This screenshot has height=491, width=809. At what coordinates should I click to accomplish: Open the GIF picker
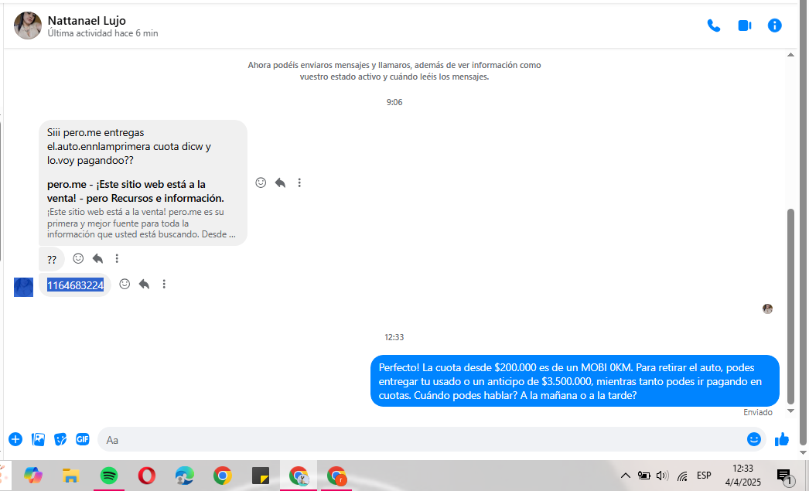tap(83, 439)
